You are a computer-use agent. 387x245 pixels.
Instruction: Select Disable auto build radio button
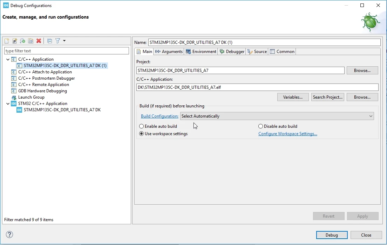[x=260, y=126]
